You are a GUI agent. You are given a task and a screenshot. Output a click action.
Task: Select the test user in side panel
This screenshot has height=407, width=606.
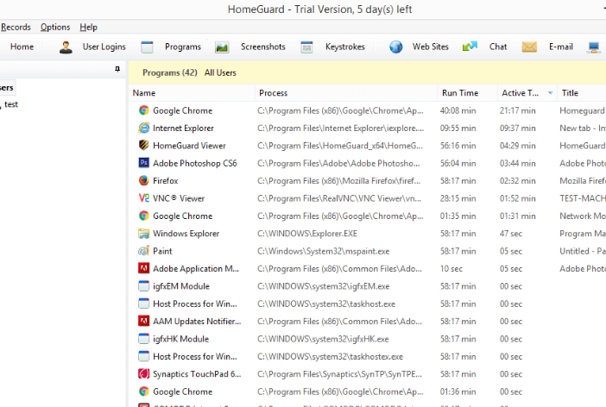[11, 104]
